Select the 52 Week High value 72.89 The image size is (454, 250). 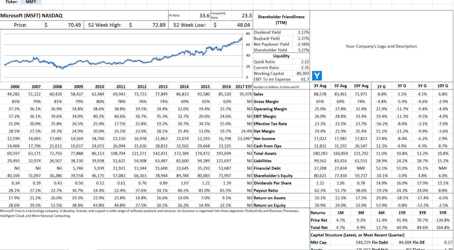[x=159, y=25]
